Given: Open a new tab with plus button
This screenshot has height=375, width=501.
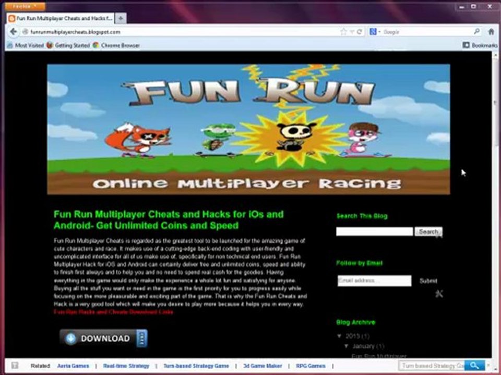Looking at the screenshot, I should pyautogui.click(x=121, y=19).
